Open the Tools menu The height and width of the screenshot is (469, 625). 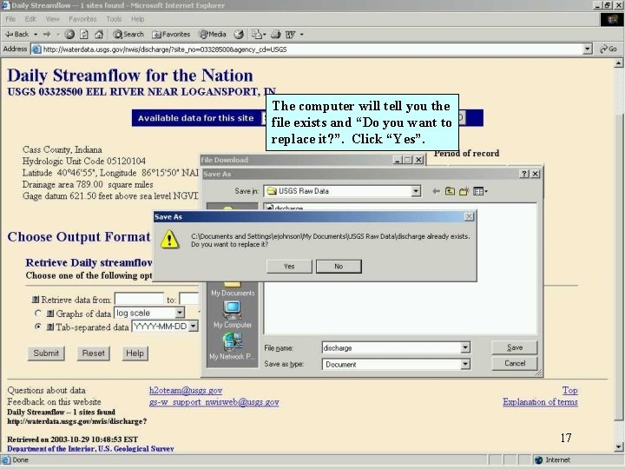pyautogui.click(x=114, y=19)
